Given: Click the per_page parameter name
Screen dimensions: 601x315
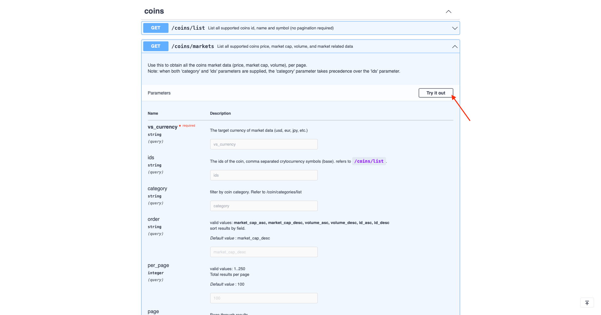Looking at the screenshot, I should pos(158,265).
